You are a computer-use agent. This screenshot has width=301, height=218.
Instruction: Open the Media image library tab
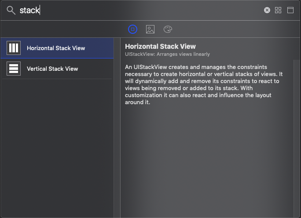click(150, 29)
